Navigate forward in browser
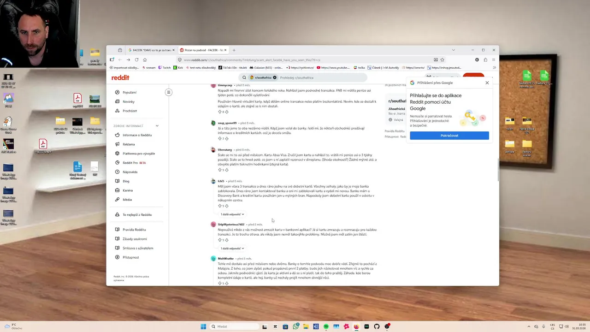 click(128, 59)
